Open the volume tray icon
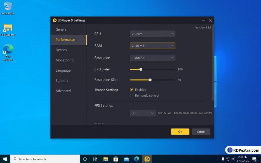This screenshot has height=163, width=261. tap(233, 159)
